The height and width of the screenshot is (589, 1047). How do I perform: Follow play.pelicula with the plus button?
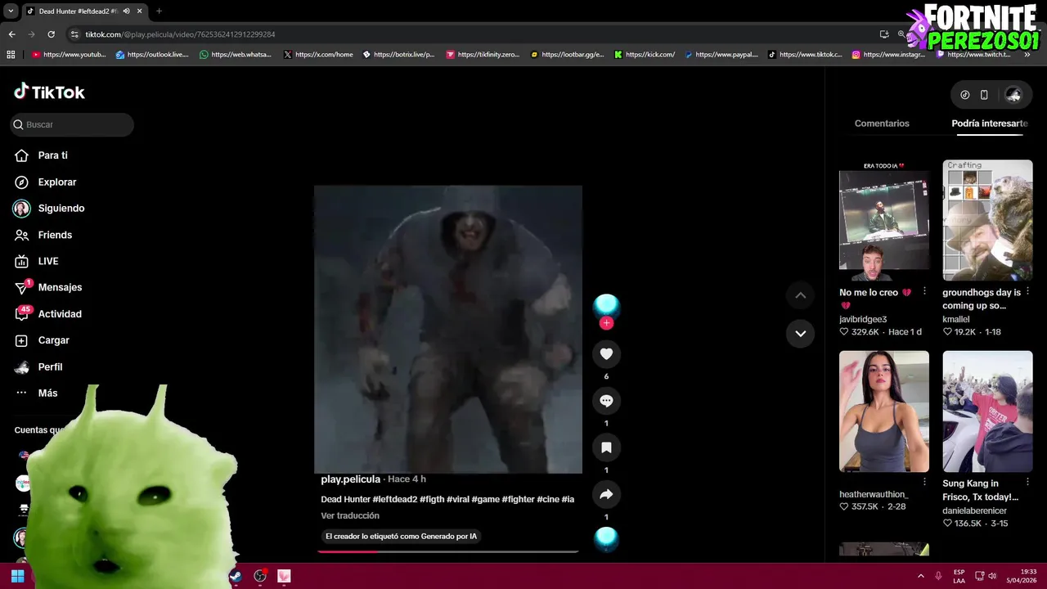[606, 323]
